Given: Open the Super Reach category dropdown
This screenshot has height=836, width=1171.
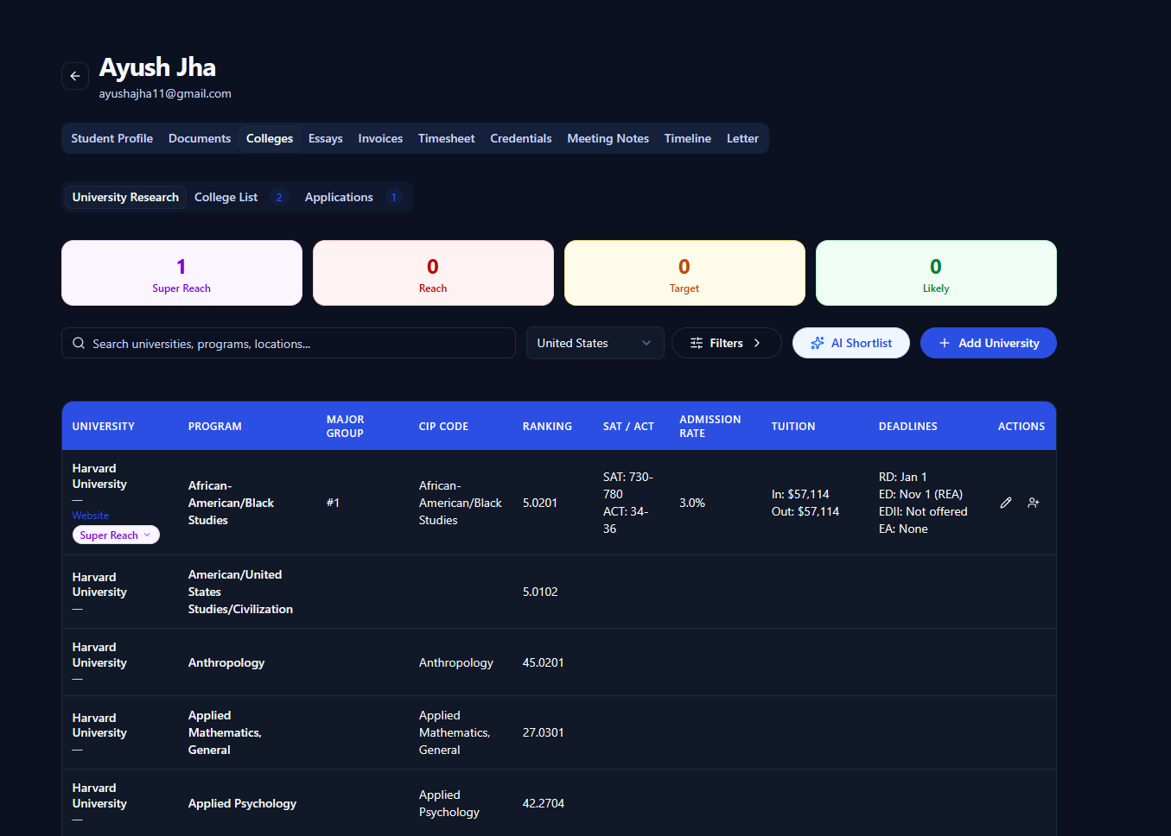Looking at the screenshot, I should pos(116,535).
